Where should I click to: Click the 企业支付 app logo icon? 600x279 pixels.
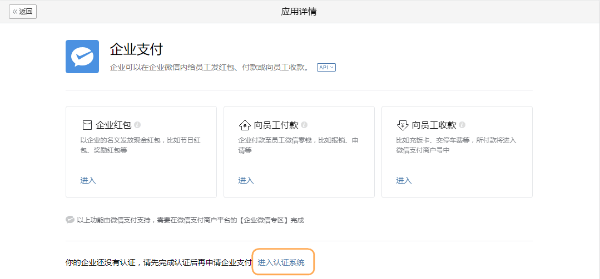[x=82, y=57]
